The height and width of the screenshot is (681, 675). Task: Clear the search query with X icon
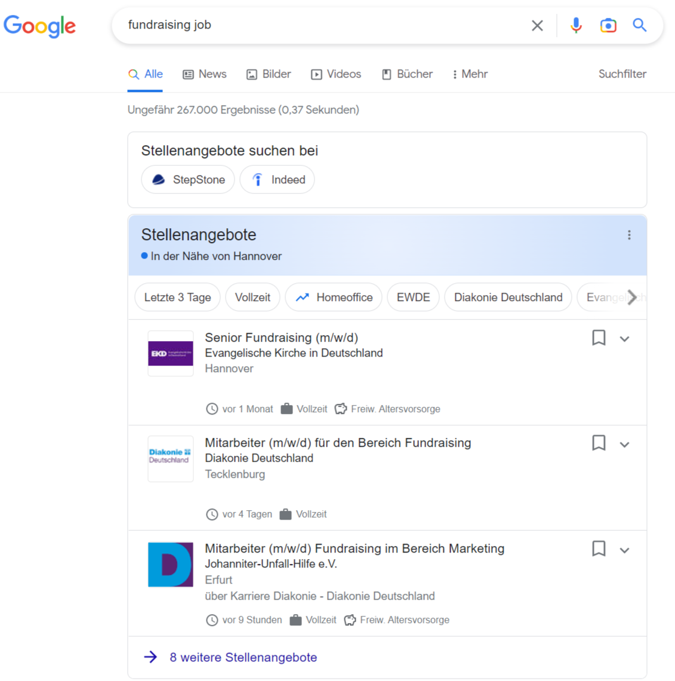pyautogui.click(x=537, y=26)
